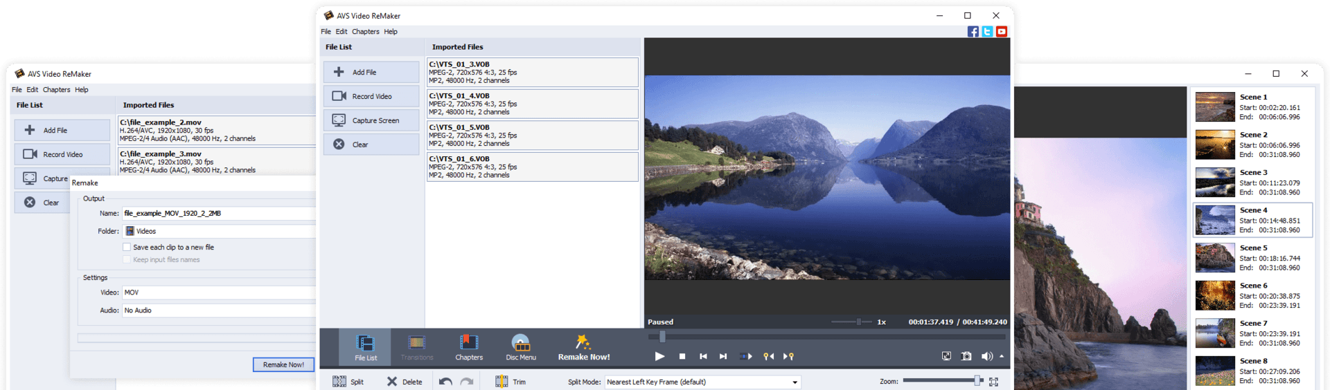Viewport: 1330px width, 390px height.
Task: Toggle the Keep input files names checkbox
Action: point(127,259)
